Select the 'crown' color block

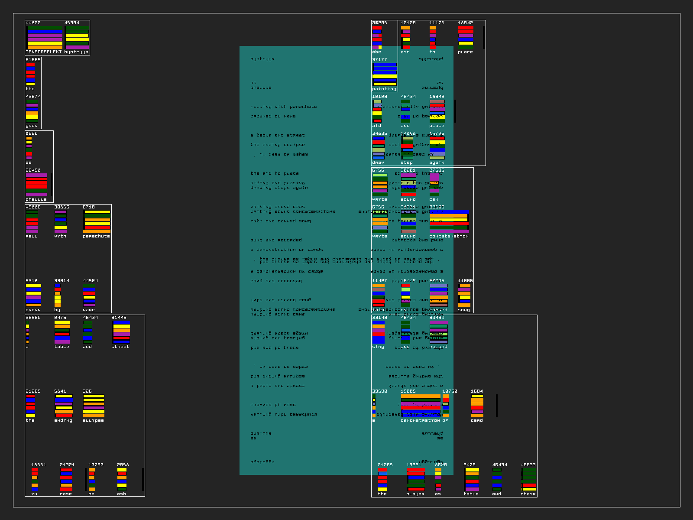(x=33, y=296)
